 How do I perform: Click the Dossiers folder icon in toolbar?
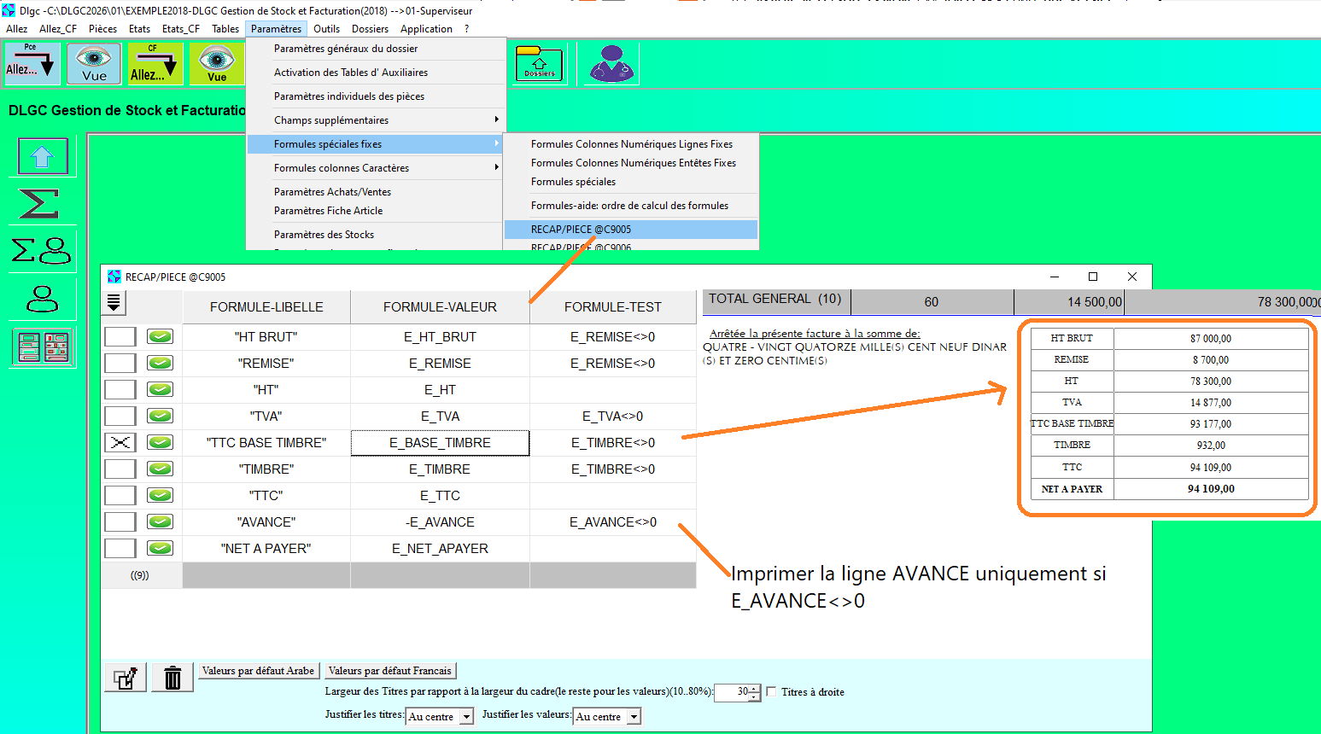coord(539,64)
